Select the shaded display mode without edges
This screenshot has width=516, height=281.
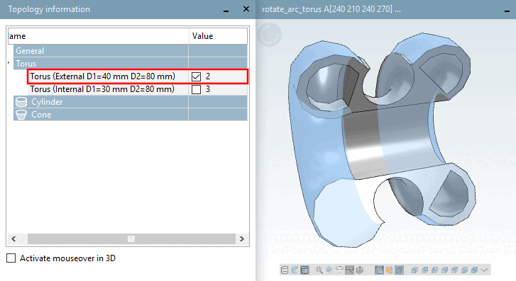click(x=295, y=270)
